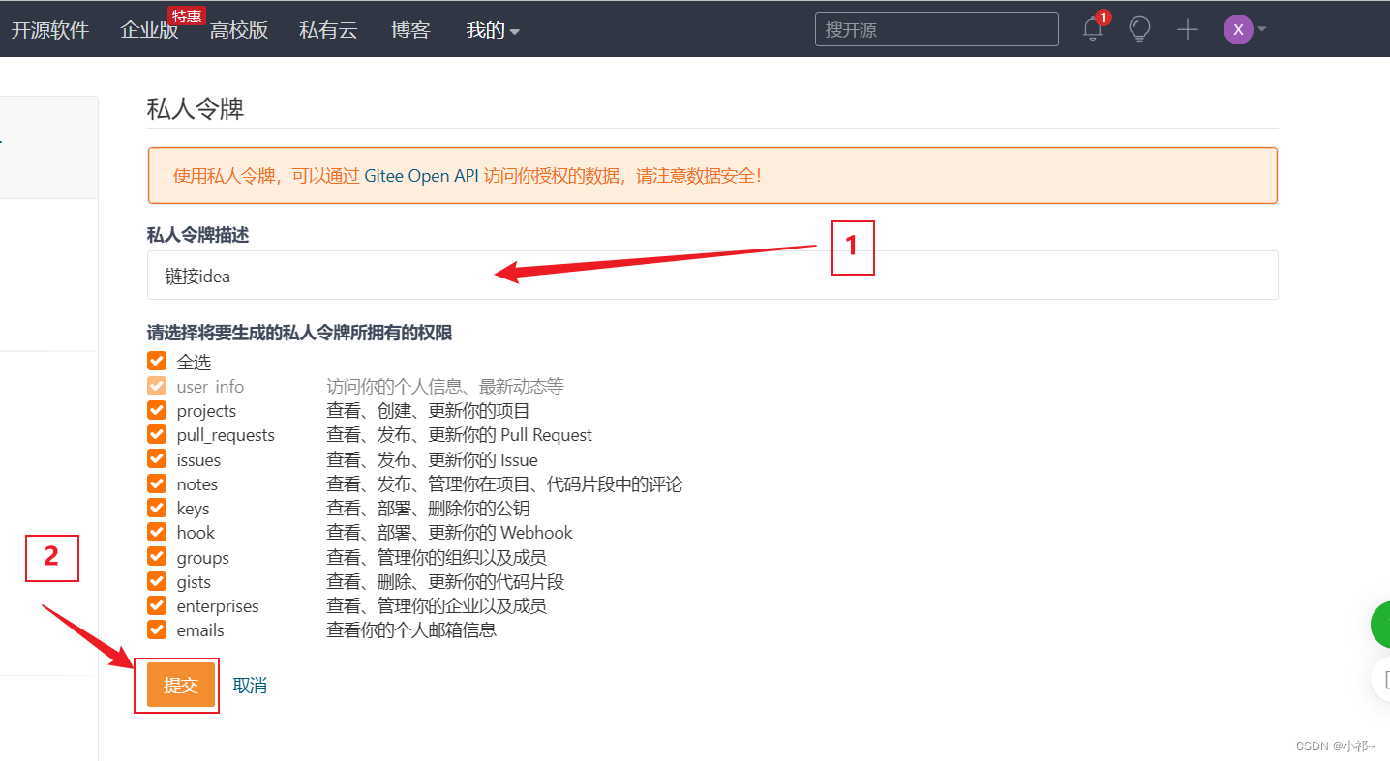
Task: Click the 查看你的个人邮箱信息 description
Action: [411, 630]
